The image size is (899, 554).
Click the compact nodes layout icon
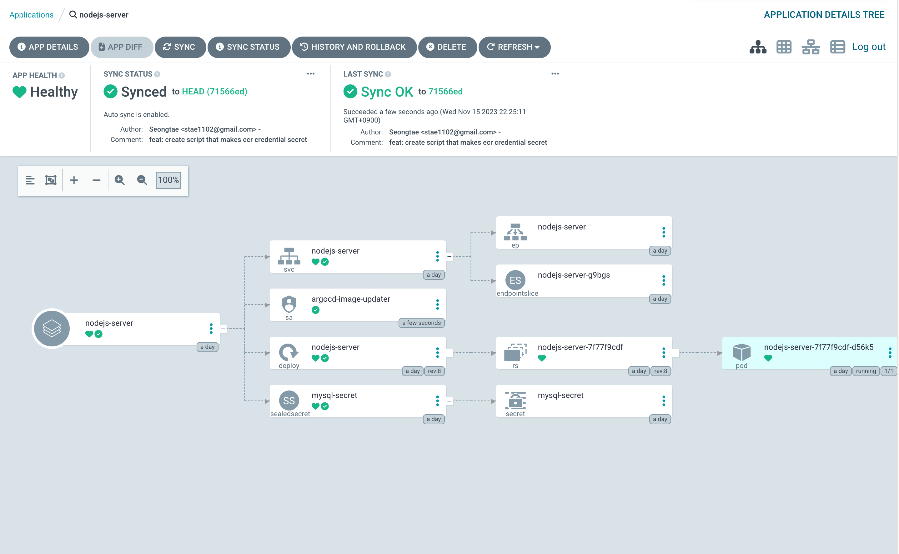coord(30,180)
